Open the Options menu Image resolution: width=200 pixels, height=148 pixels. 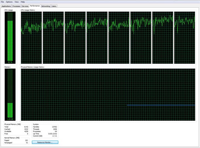tap(9, 2)
